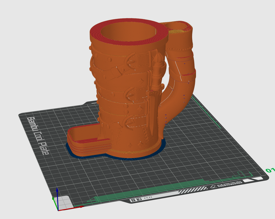The width and height of the screenshot is (275, 219).
Task: Click the glue stick icon on plate
Action: [213, 186]
